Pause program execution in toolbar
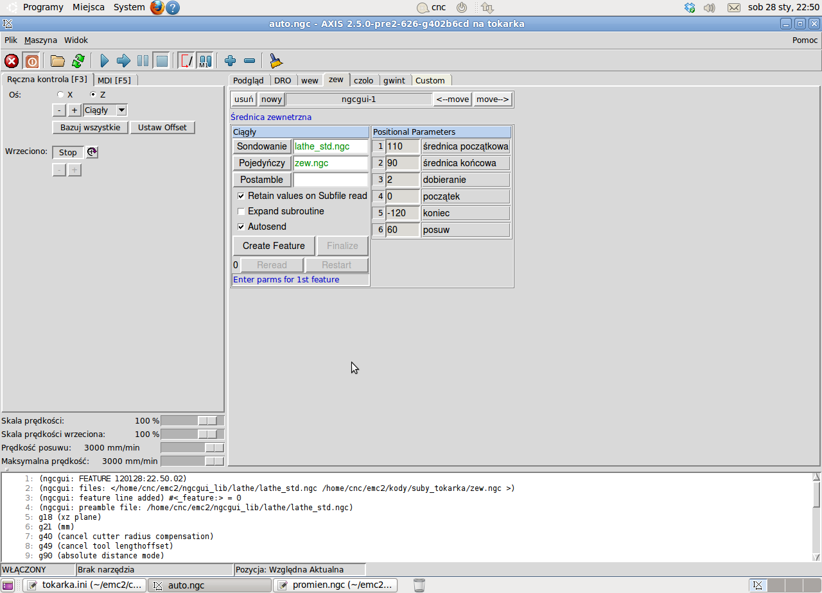Image resolution: width=822 pixels, height=593 pixels. [143, 61]
